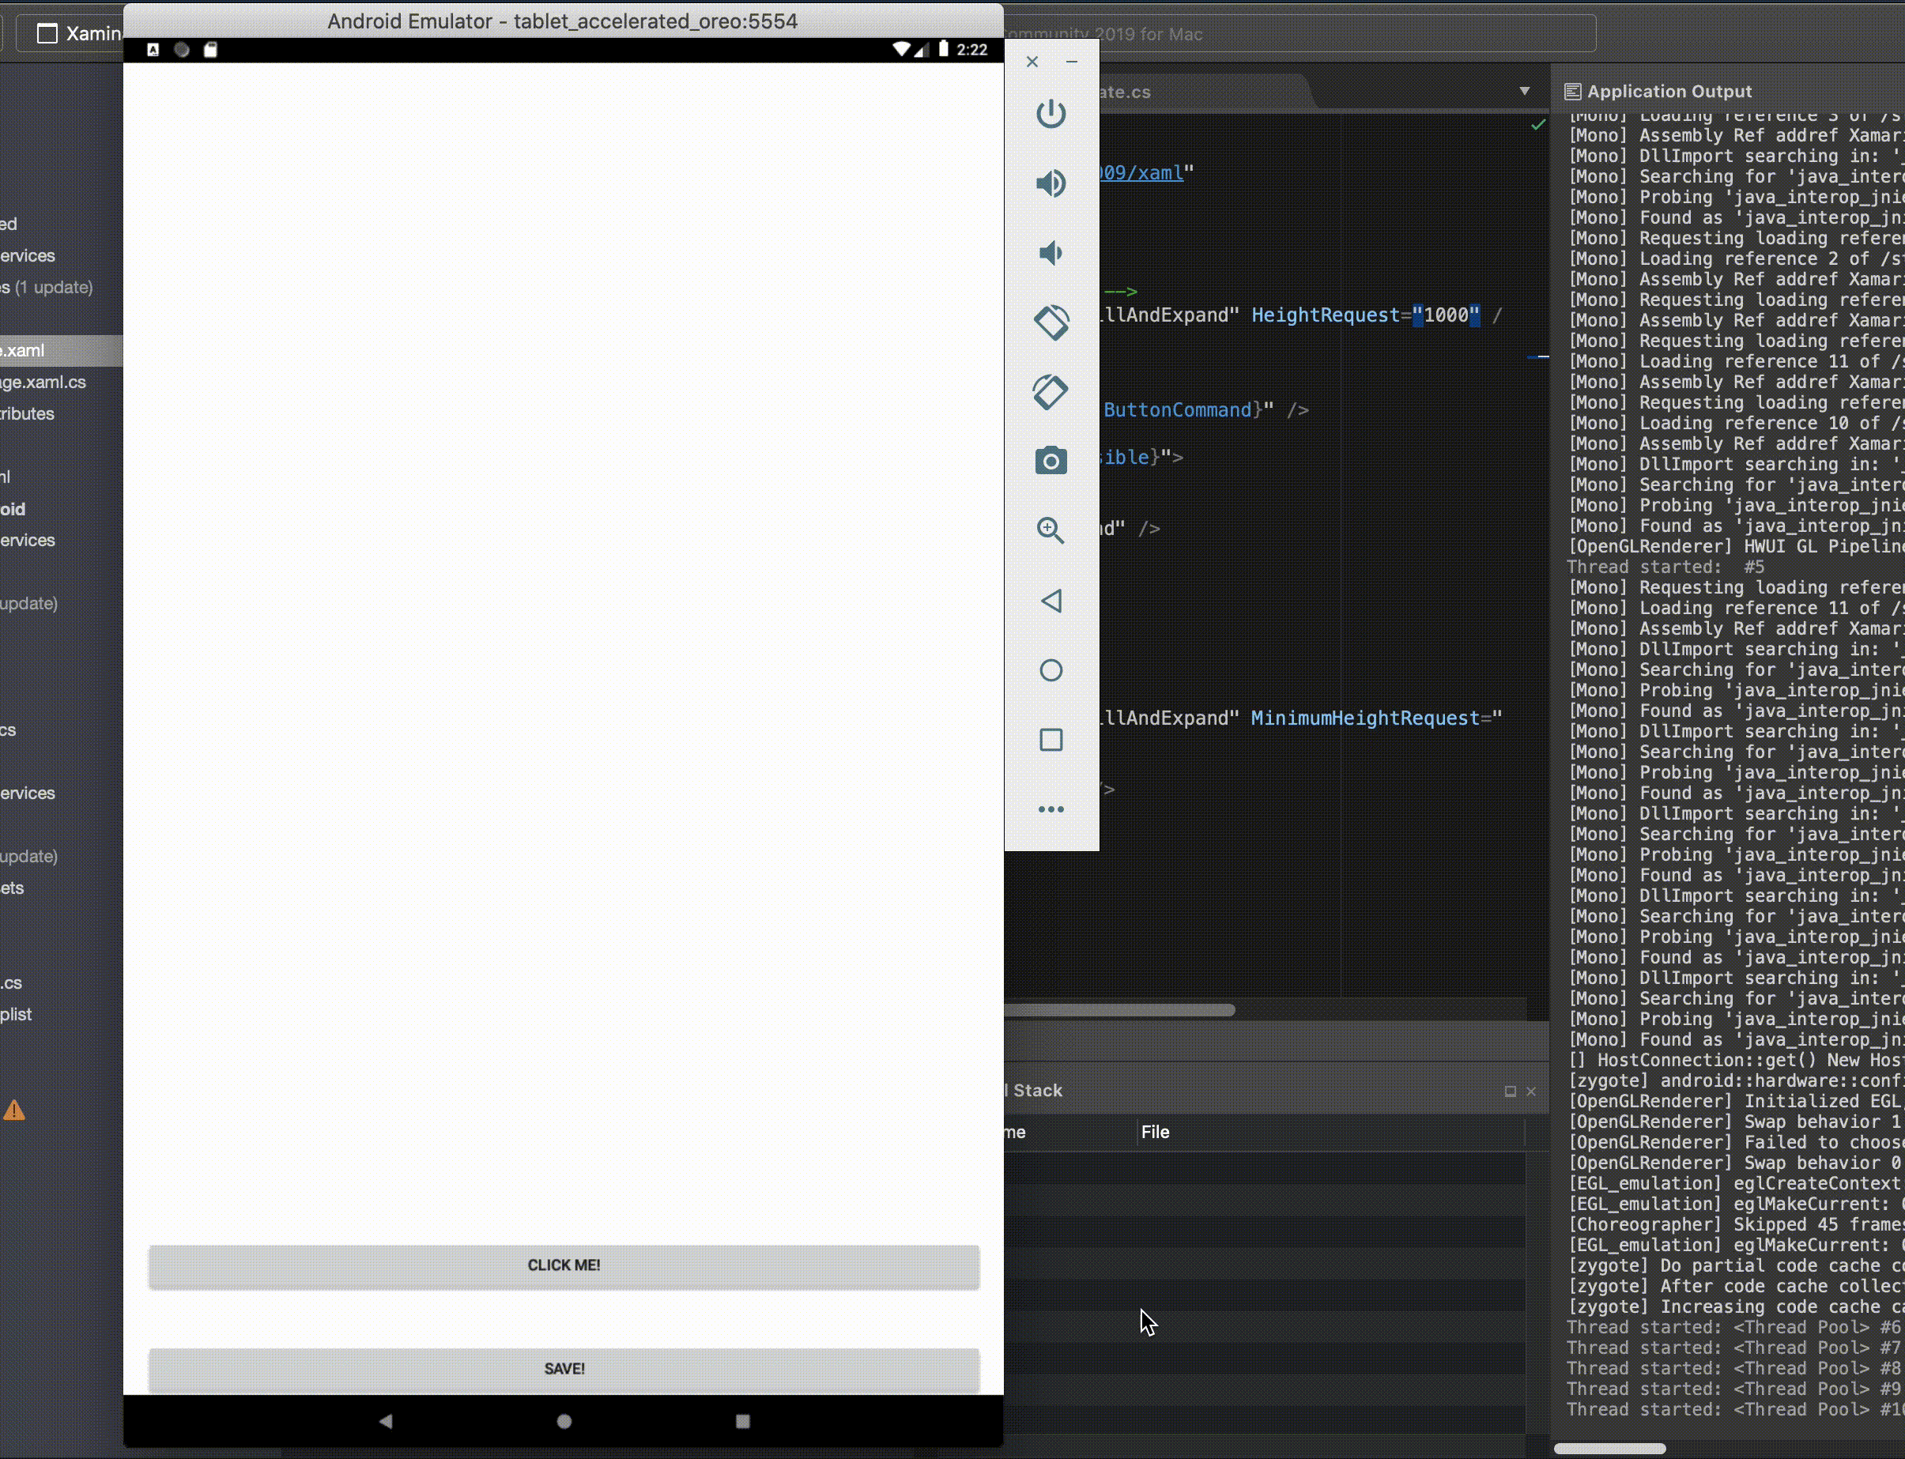
Task: Open the editor tab dropdown arrow
Action: pyautogui.click(x=1525, y=91)
